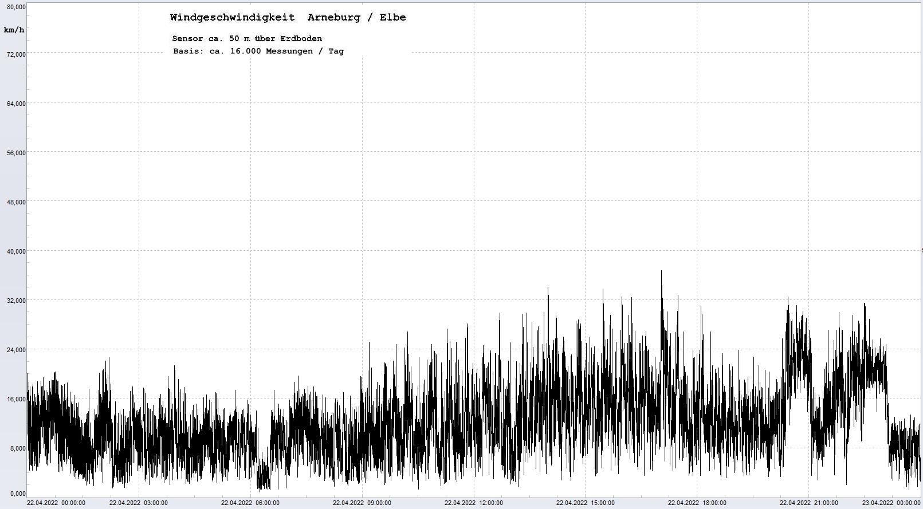923x509 pixels.
Task: Select the 22.04.2022 03:00:00 time label
Action: pyautogui.click(x=139, y=503)
